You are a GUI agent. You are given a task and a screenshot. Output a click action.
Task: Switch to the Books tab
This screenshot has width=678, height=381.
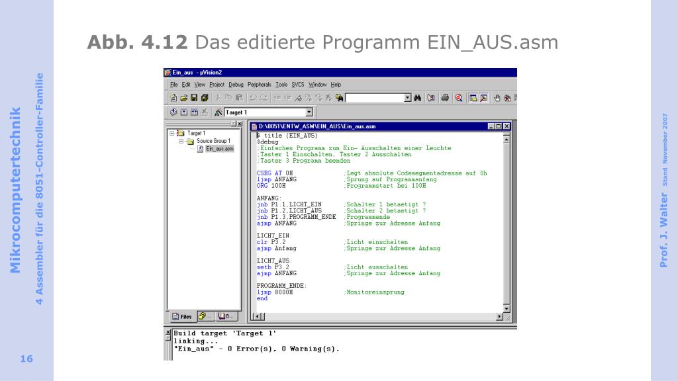pyautogui.click(x=226, y=317)
